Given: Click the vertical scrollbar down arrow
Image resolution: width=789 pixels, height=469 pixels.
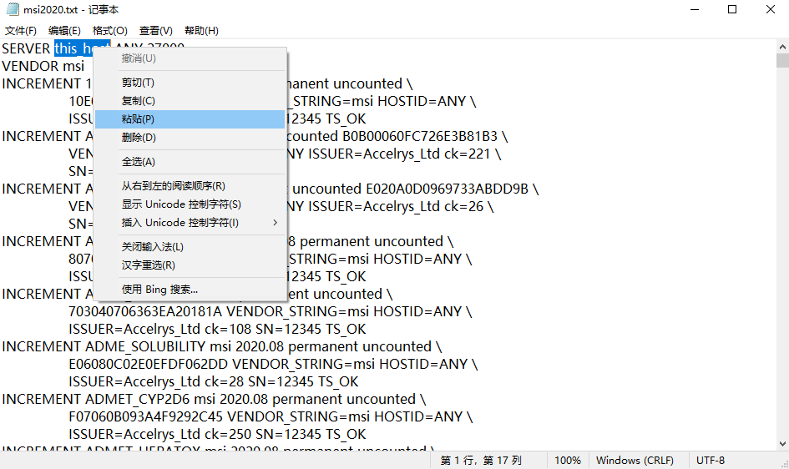Looking at the screenshot, I should pyautogui.click(x=782, y=444).
